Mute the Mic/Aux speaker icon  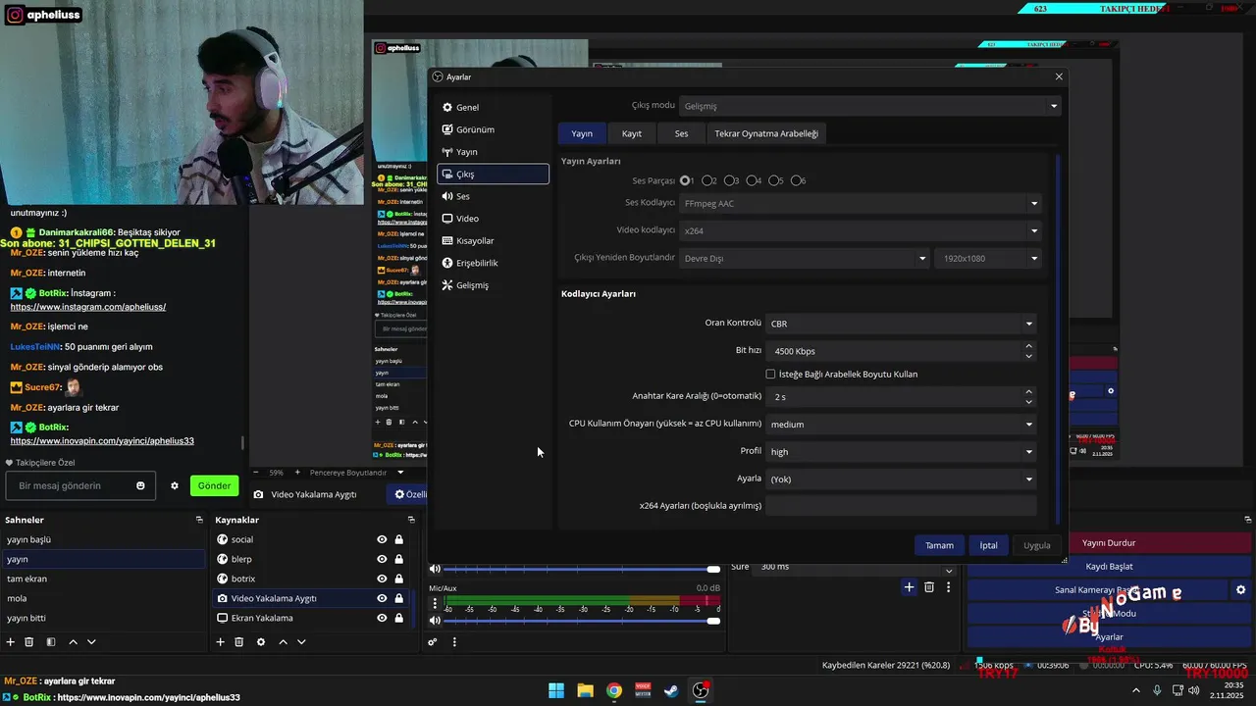click(435, 621)
